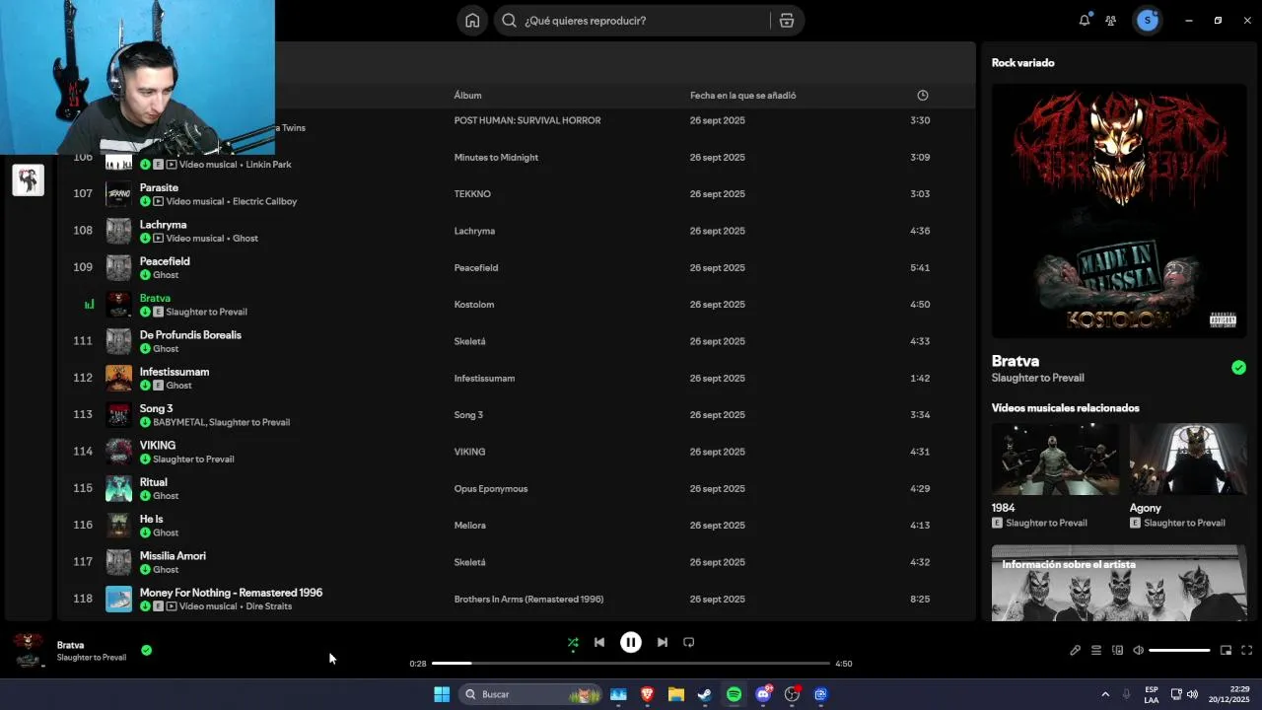Open the BABYMETAL artist link on Song 3
Screen dimensions: 1262x710
click(x=178, y=422)
